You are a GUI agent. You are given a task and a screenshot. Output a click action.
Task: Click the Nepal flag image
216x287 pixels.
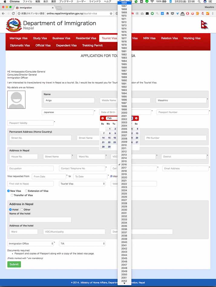[205, 25]
